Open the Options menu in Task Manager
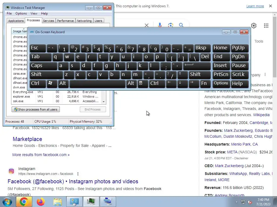Viewport: 277px width, 207px height. (21, 13)
